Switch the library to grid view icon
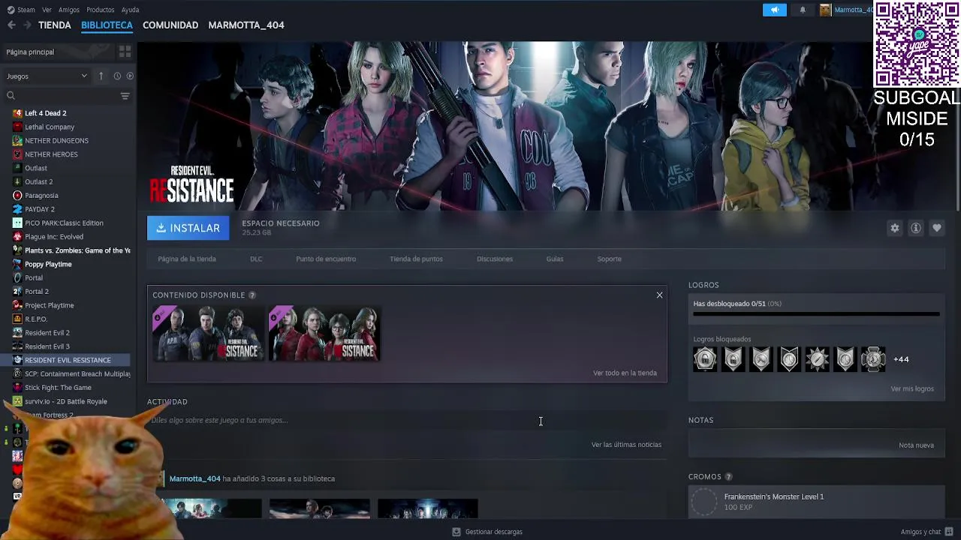Image resolution: width=961 pixels, height=540 pixels. [x=125, y=52]
